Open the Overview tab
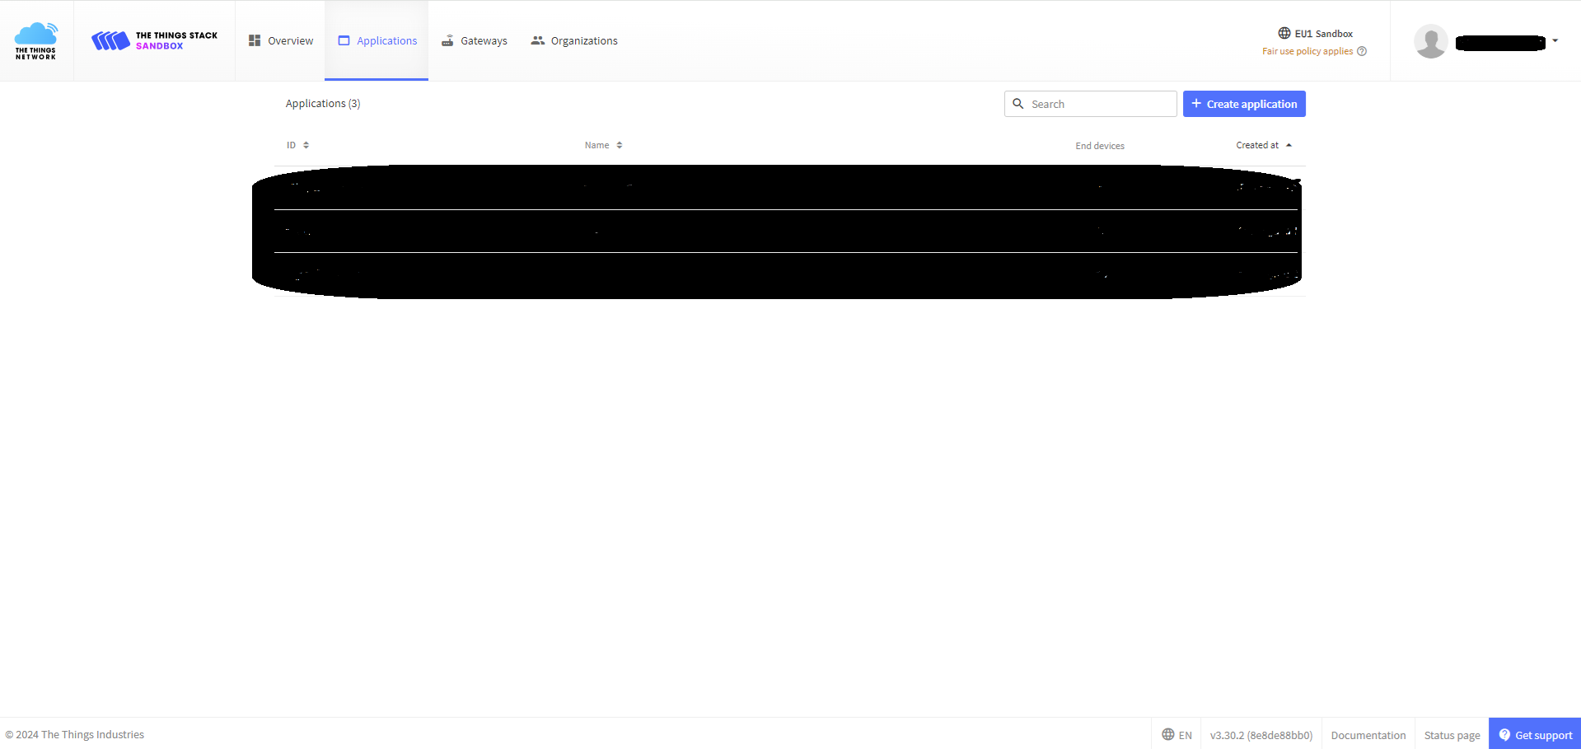1581x749 pixels. pos(280,41)
